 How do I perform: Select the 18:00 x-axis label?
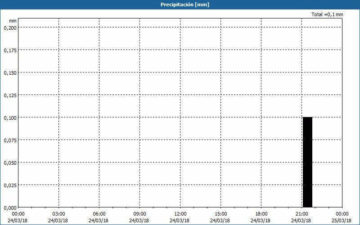pos(261,214)
